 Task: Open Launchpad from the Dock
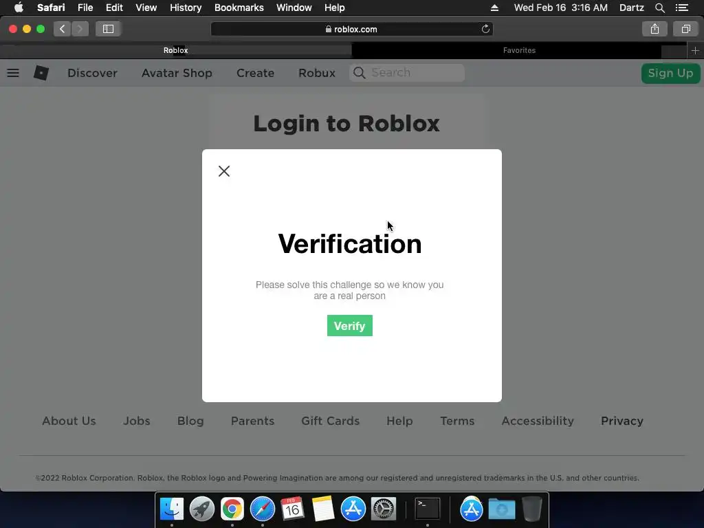202,509
